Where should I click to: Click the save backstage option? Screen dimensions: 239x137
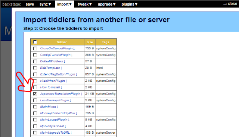pos(30,4)
